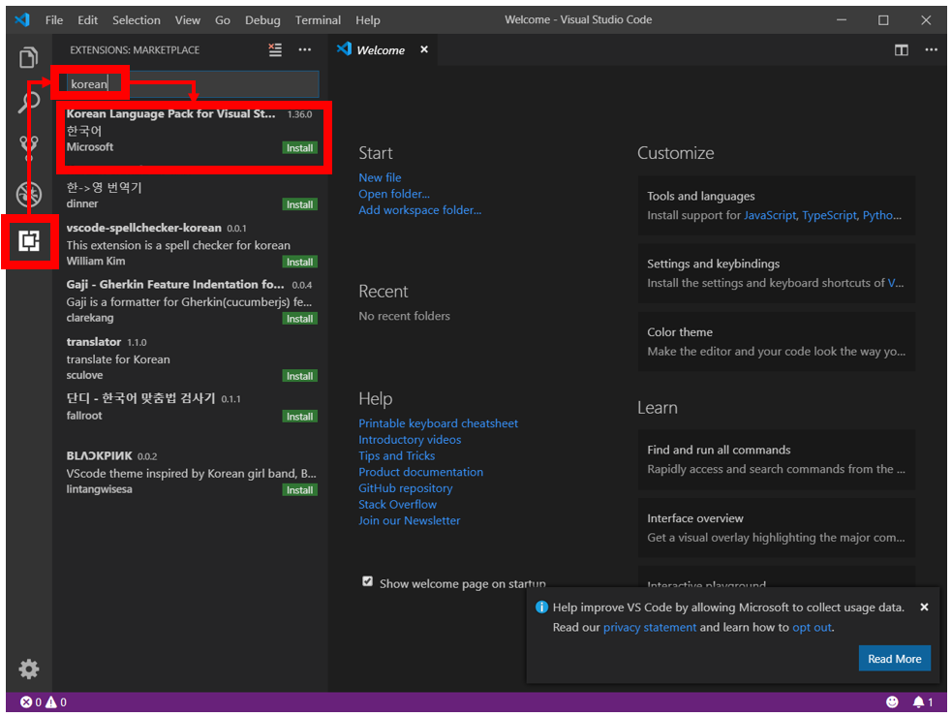Open the Interface overview card

(777, 527)
